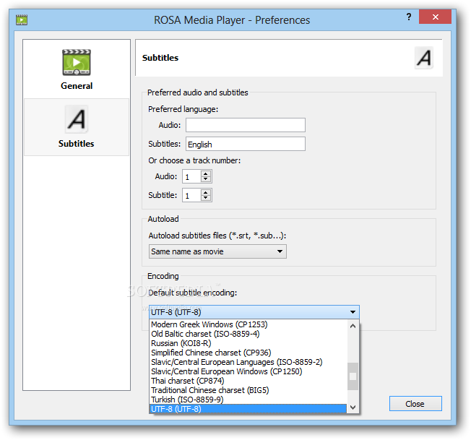Decrease the Audio track number
471x440 pixels.
tap(206, 179)
